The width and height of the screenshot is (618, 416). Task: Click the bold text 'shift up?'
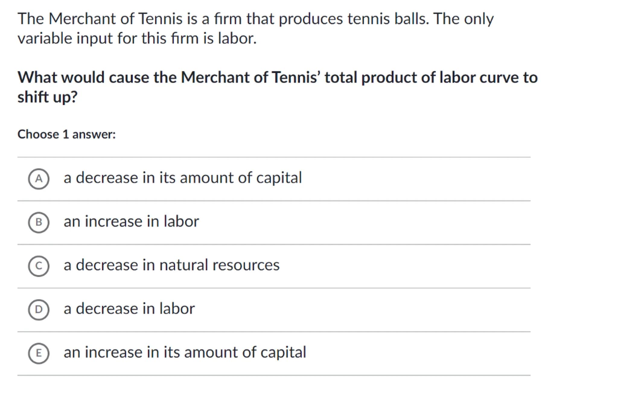[x=48, y=97]
